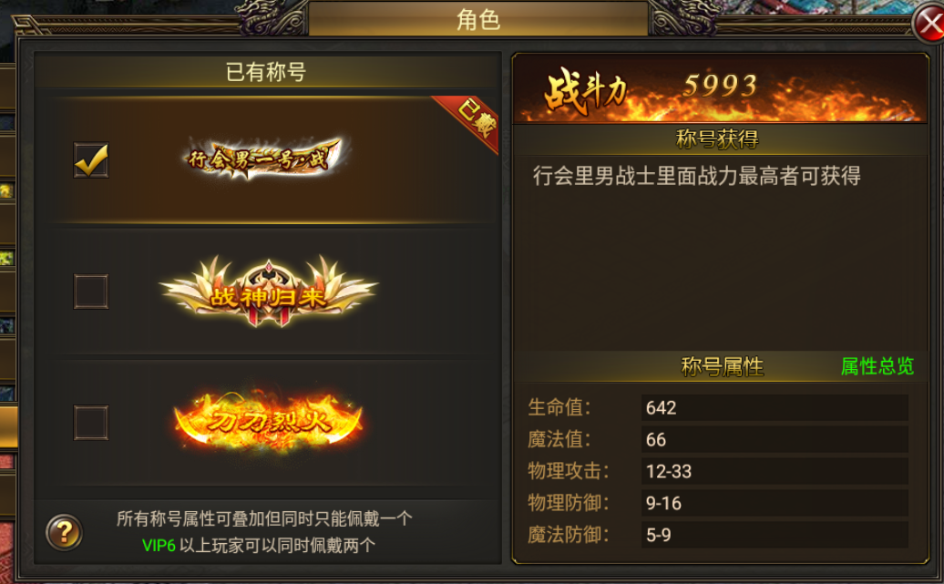
Task: Click the 称号获得 section header
Action: [718, 139]
